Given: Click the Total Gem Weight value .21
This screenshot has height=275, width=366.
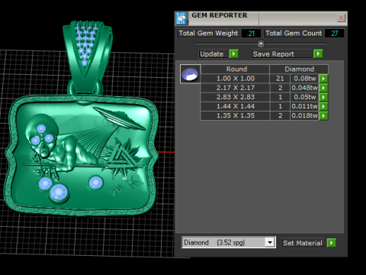Looking at the screenshot, I should (251, 34).
